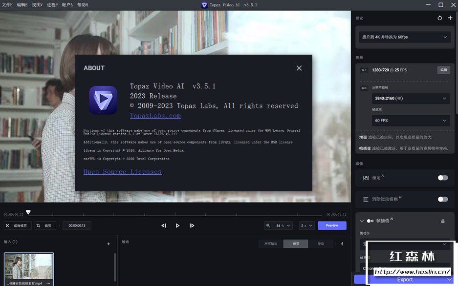Maximize the Topaz Video AI window
This screenshot has height=286, width=458.
pos(441,5)
